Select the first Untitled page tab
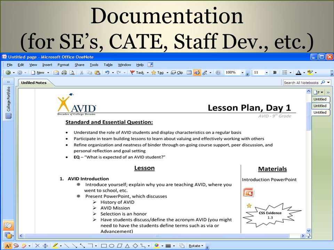Viewport: 334px width, 250px height. pyautogui.click(x=320, y=99)
